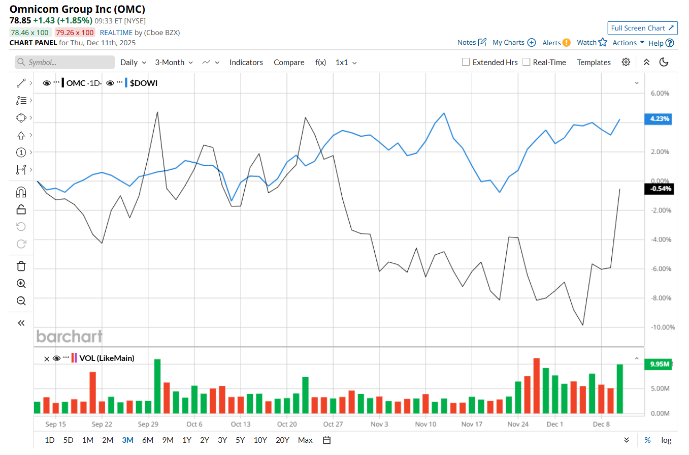
Task: Switch to the Max time range
Action: 305,440
